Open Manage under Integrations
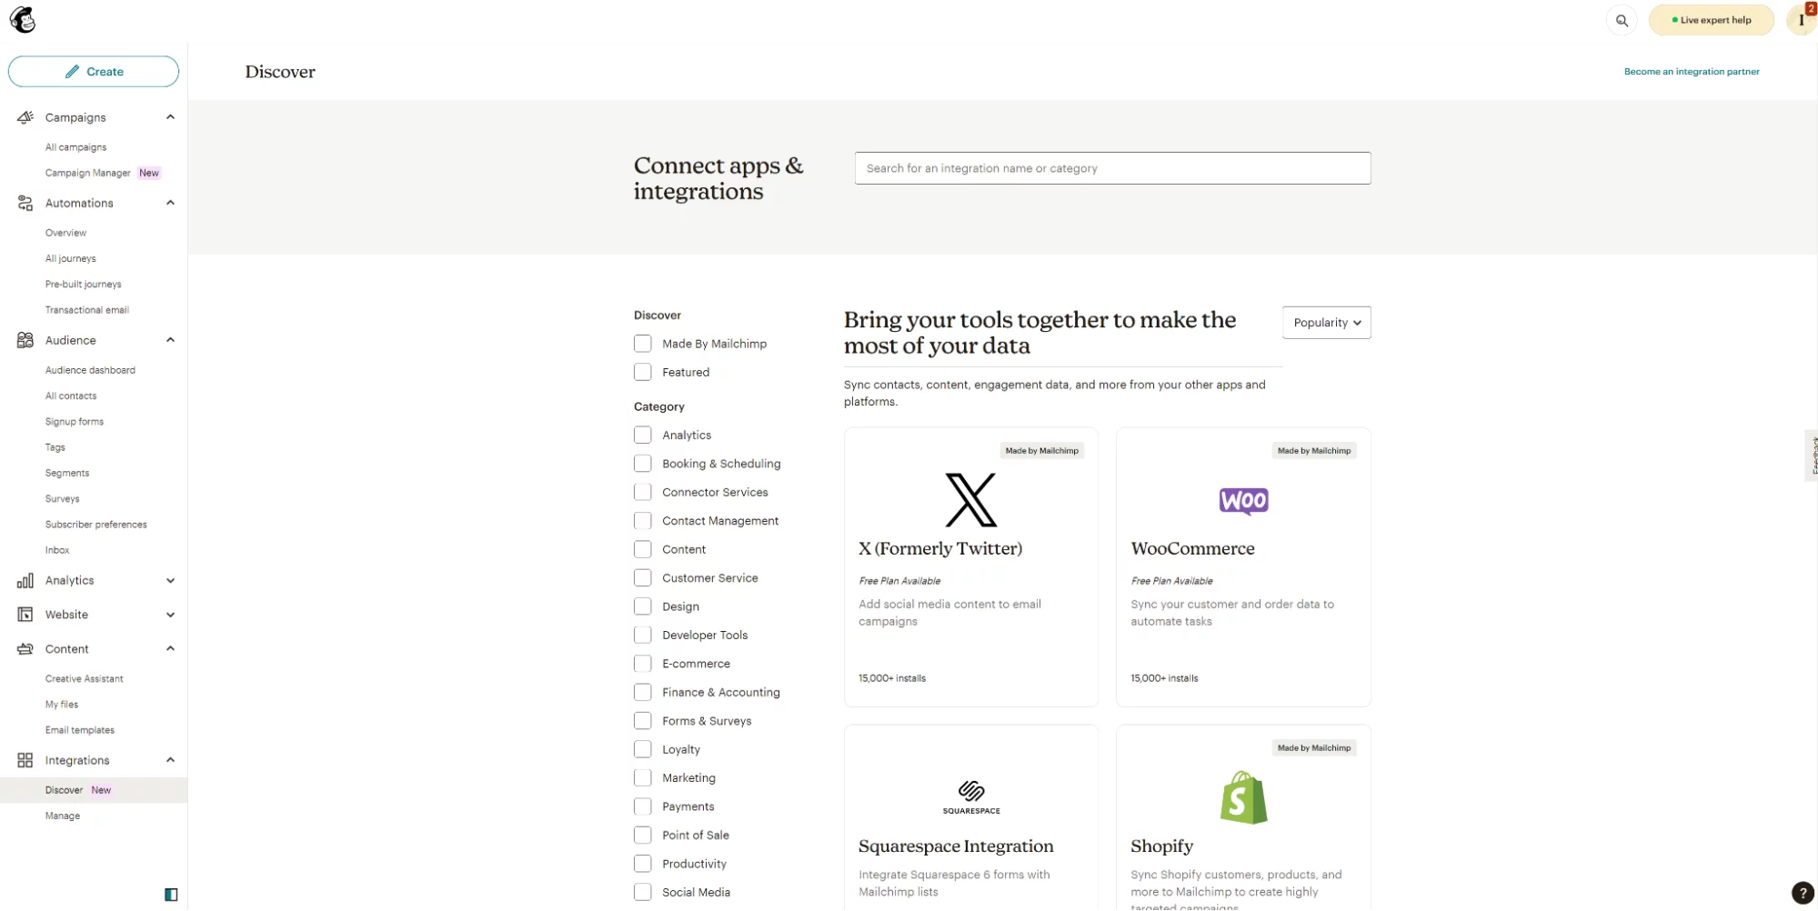 [63, 816]
